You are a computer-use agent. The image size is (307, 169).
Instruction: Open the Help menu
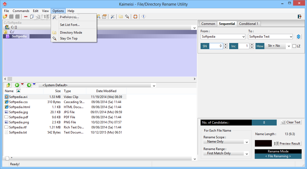pos(71,11)
